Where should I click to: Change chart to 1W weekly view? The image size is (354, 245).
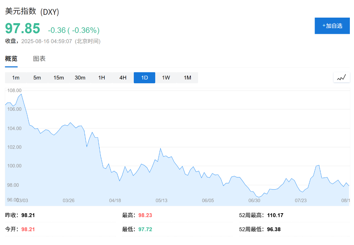tap(166, 78)
